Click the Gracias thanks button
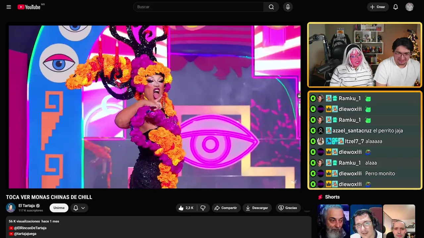Viewport: 424px width, 238px height. (288, 208)
